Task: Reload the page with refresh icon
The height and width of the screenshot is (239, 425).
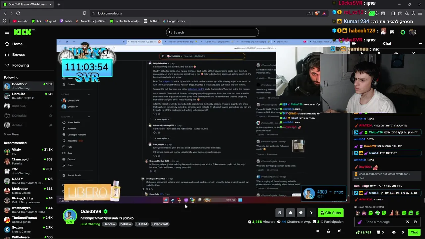Action: click(18, 13)
